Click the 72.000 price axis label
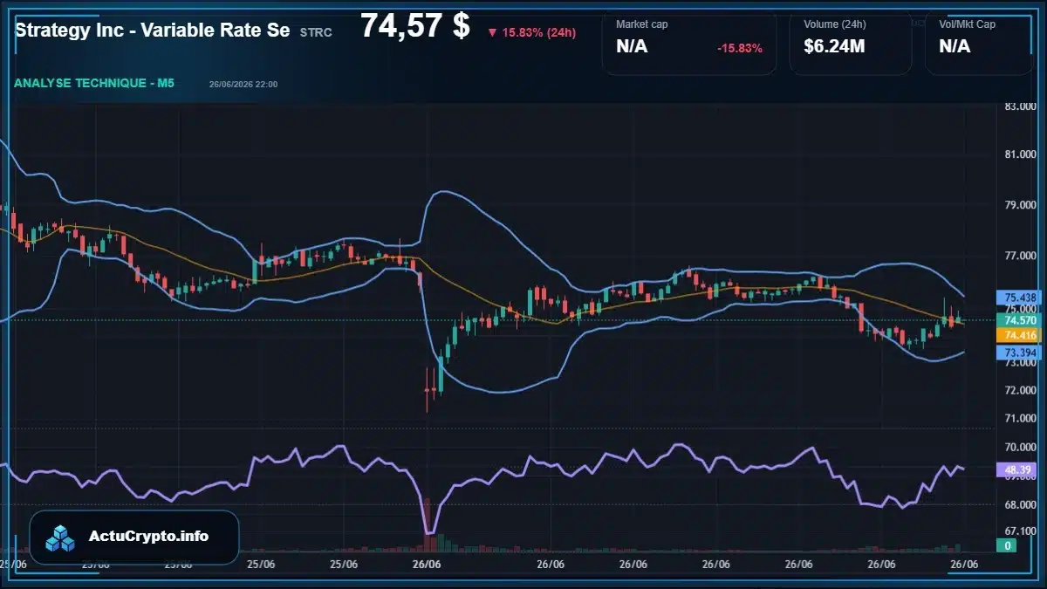Screen dimensions: 1047x589 click(1020, 391)
